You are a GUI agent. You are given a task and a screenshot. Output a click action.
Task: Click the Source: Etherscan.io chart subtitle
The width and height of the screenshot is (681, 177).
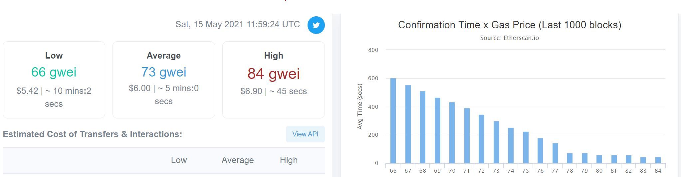tap(510, 38)
